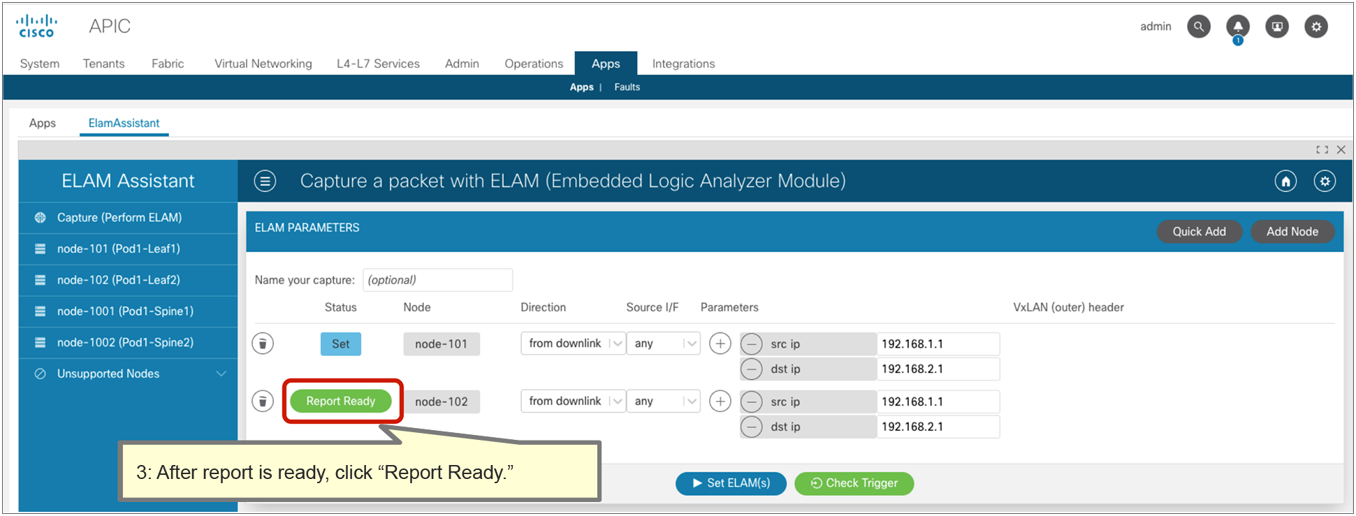Image resolution: width=1356 pixels, height=516 pixels.
Task: Click the capture name input field
Action: tap(437, 280)
